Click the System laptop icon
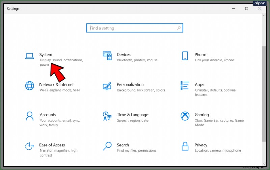270x170 pixels. coord(30,56)
